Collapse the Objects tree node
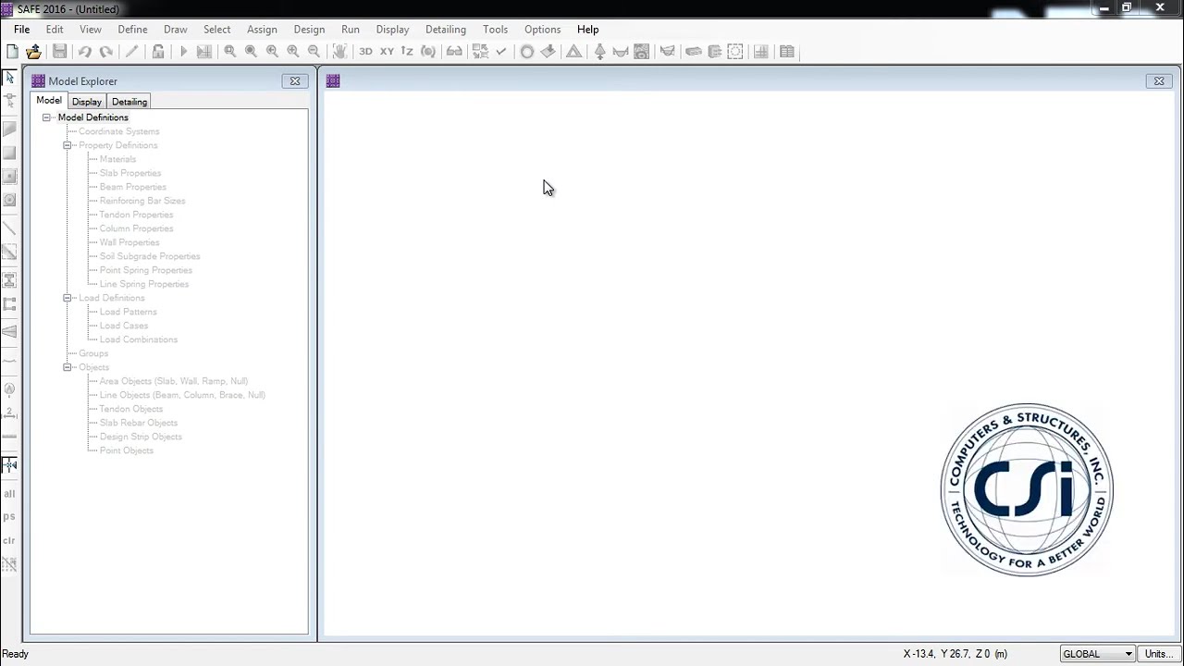This screenshot has height=666, width=1184. (68, 367)
